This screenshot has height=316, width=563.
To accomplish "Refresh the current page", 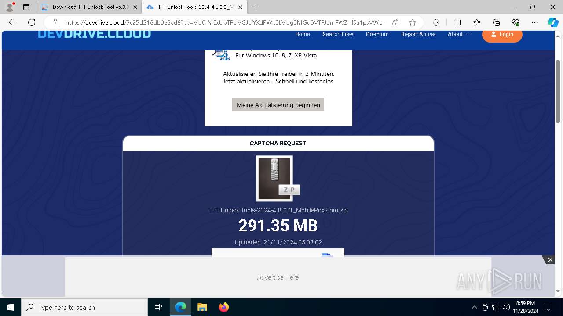I will [32, 22].
